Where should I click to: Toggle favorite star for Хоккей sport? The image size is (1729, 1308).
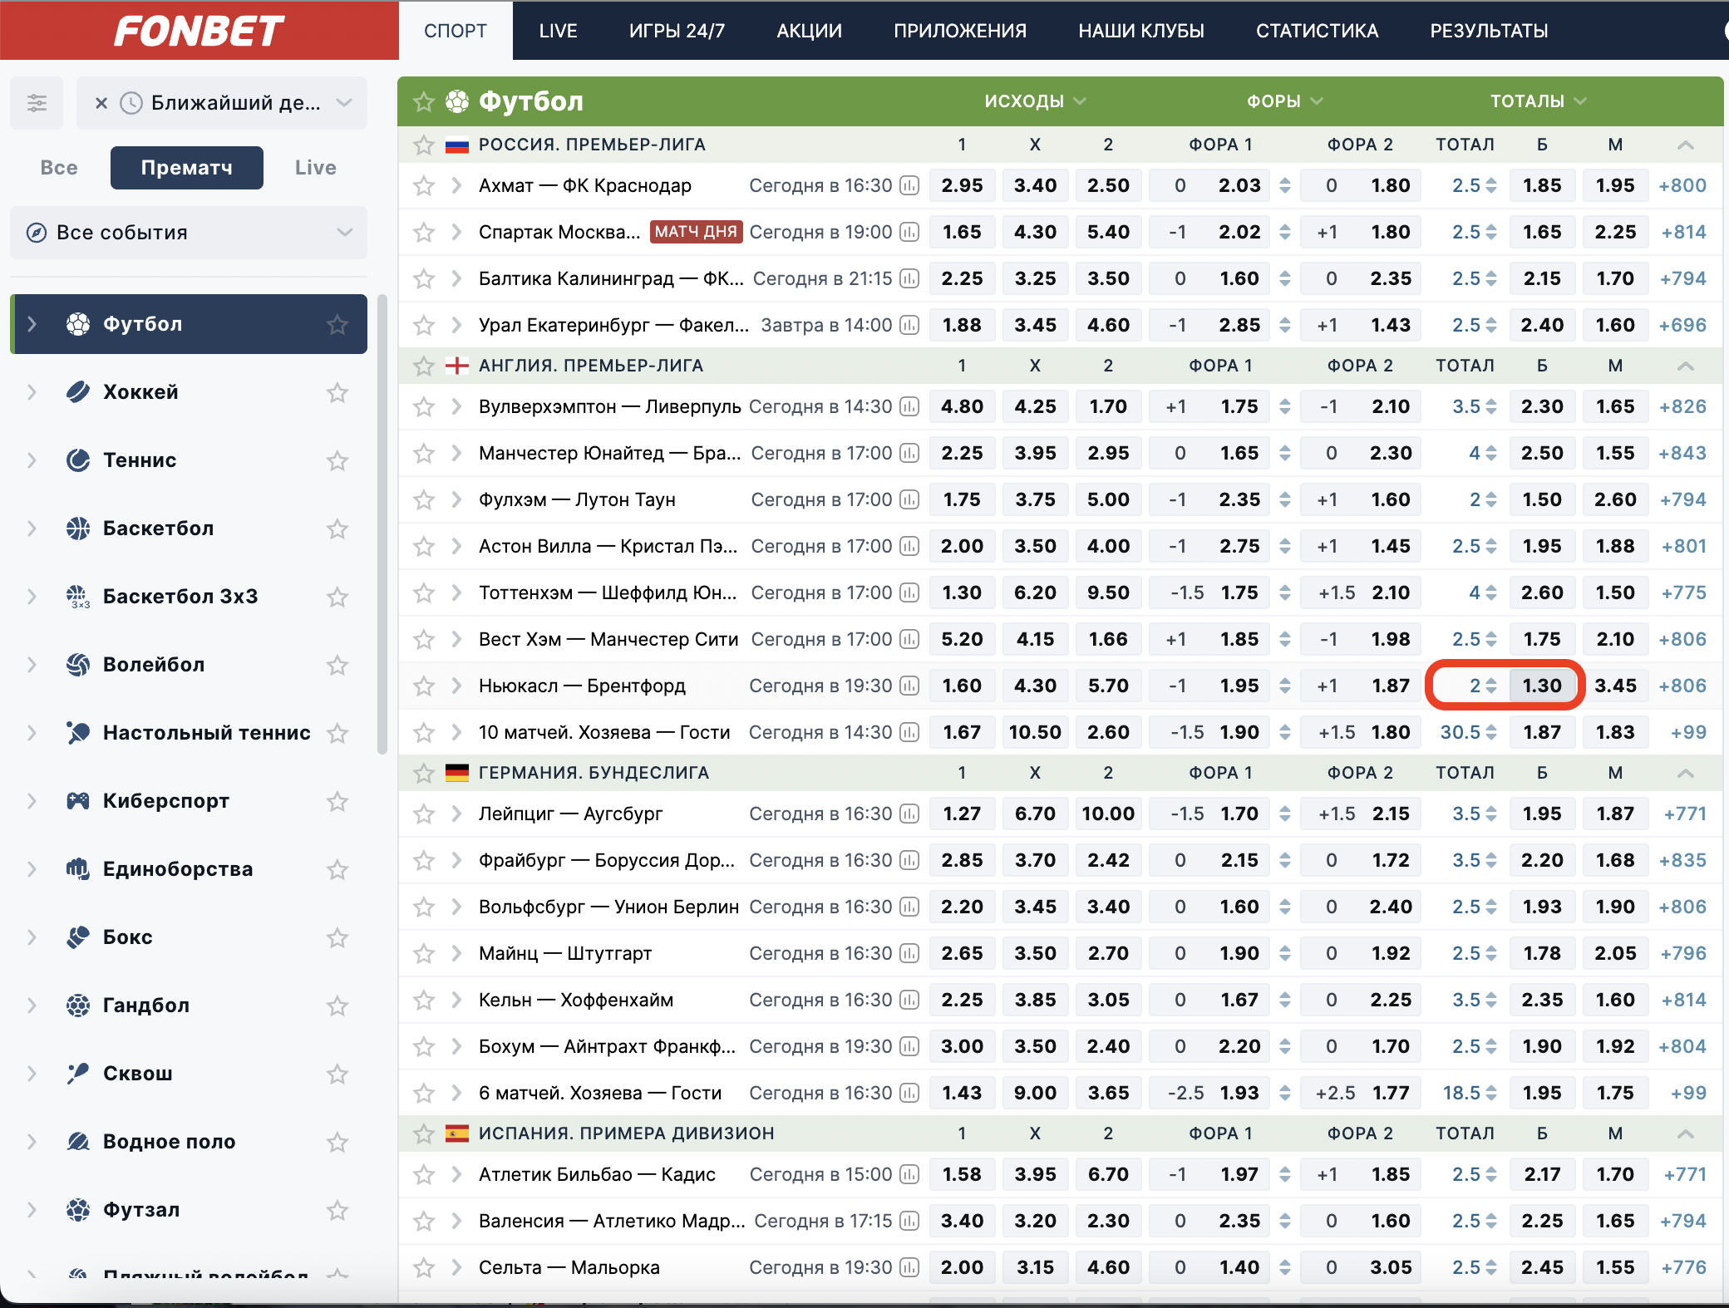(337, 392)
